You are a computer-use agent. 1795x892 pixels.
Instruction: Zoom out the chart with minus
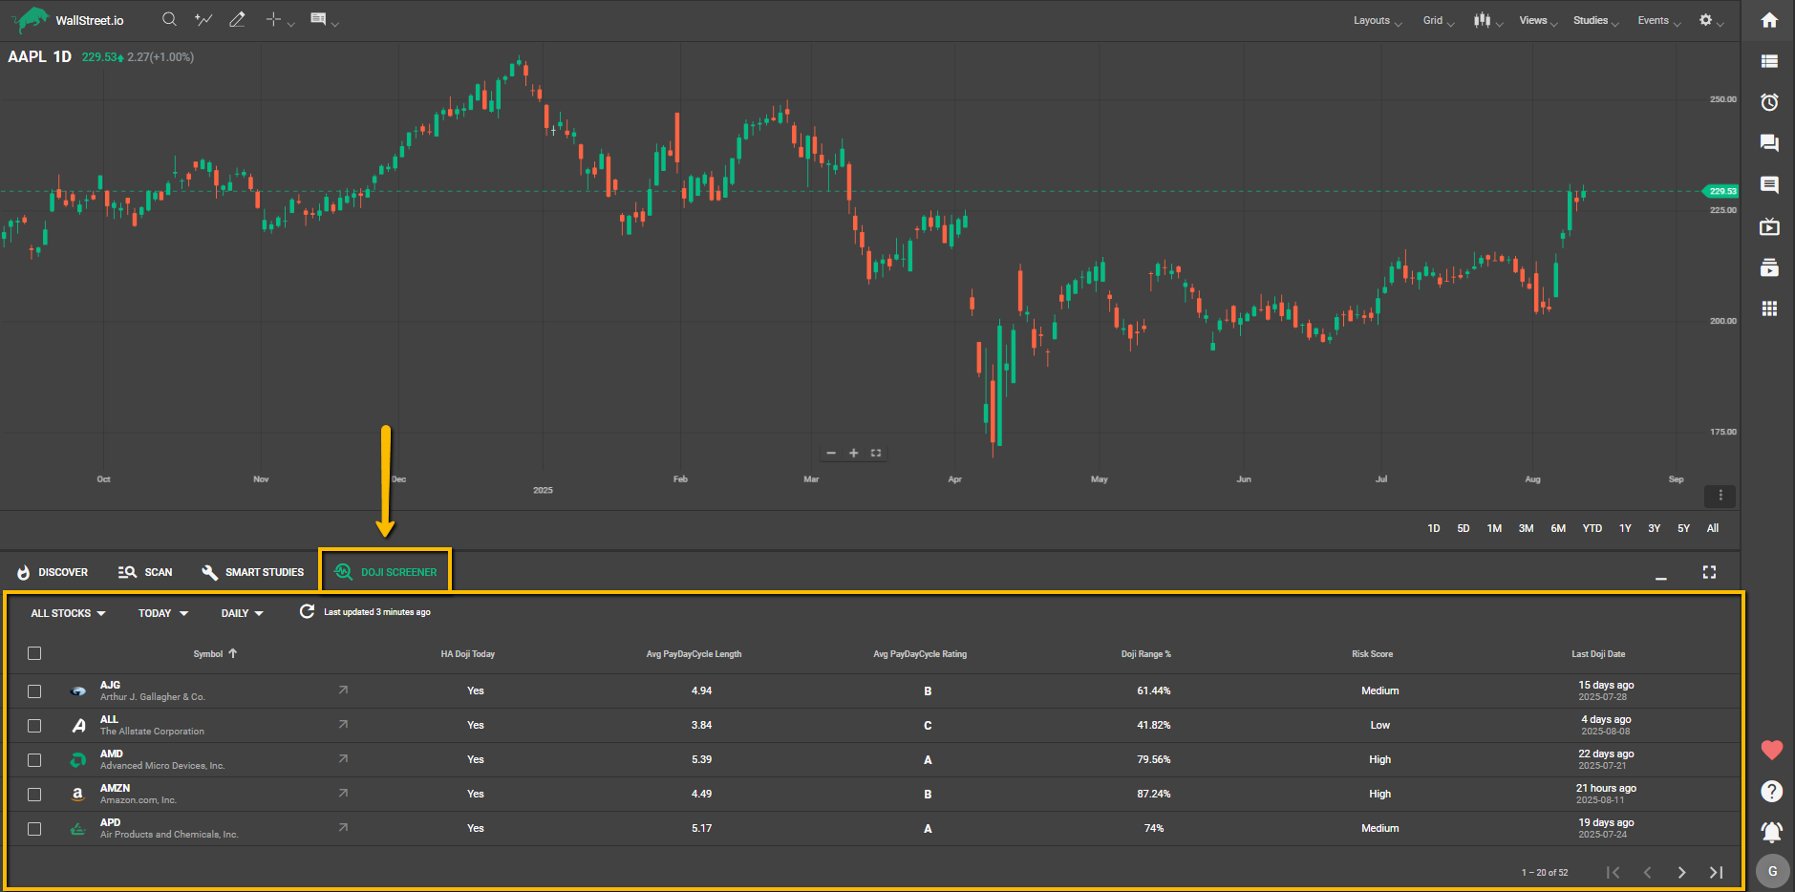coord(830,453)
